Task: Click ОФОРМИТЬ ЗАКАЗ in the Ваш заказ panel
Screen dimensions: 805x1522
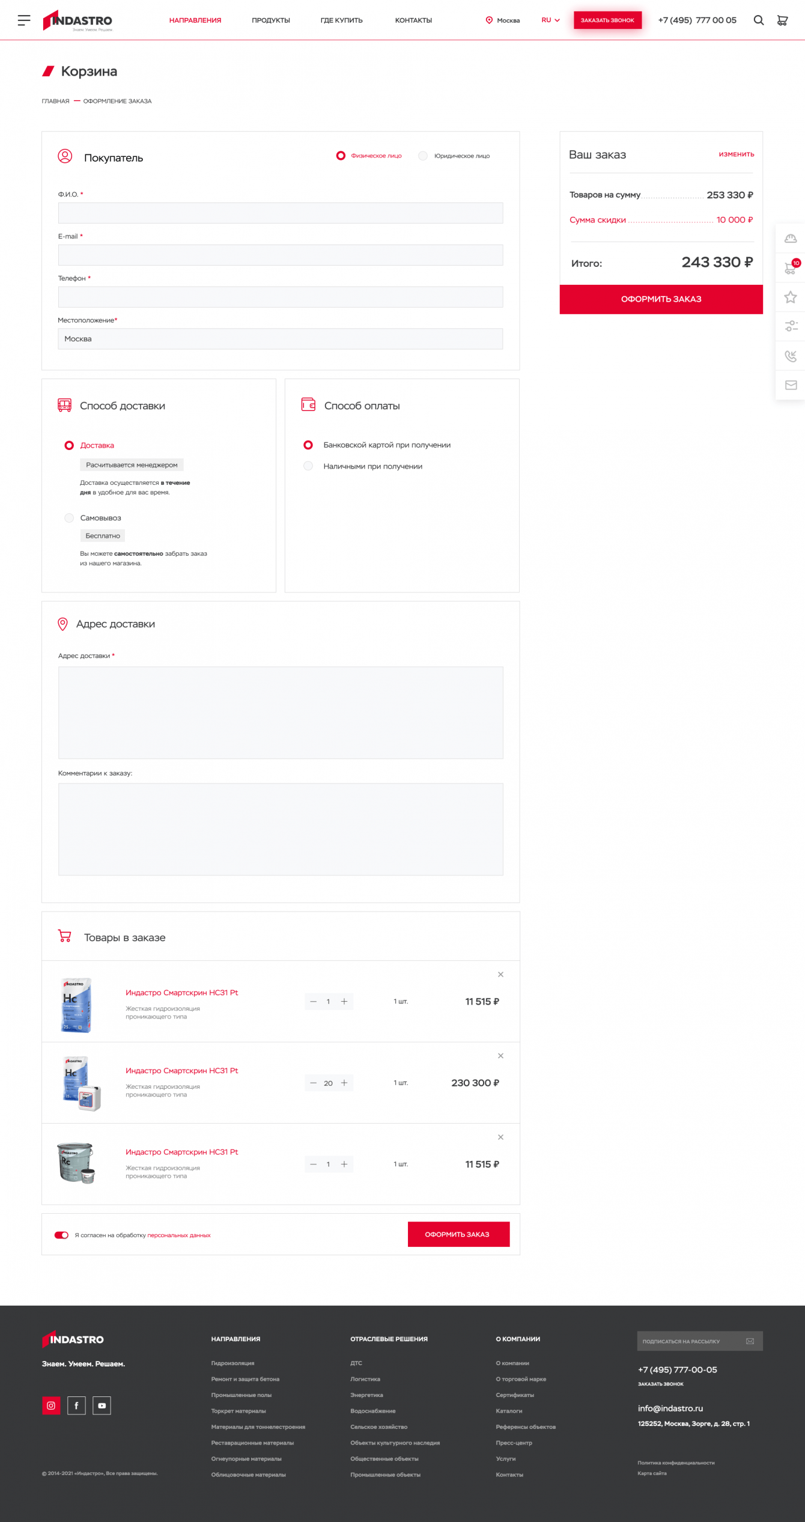Action: 661,299
